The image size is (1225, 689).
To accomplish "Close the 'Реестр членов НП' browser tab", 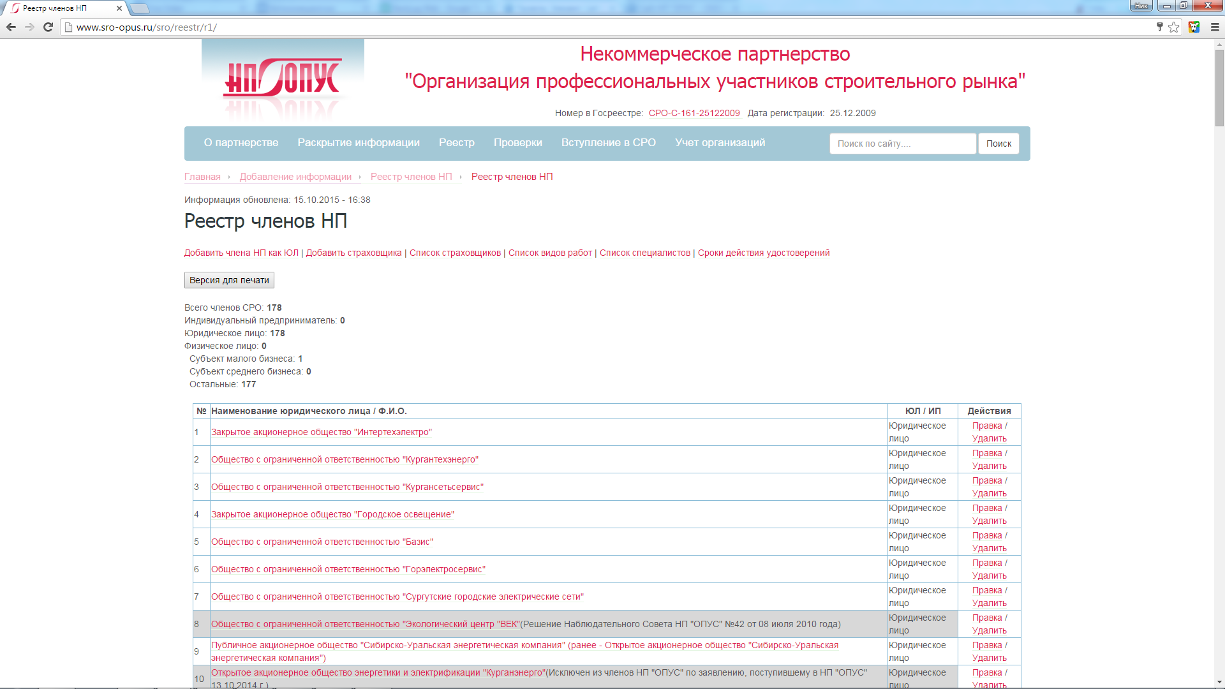I will tap(119, 8).
